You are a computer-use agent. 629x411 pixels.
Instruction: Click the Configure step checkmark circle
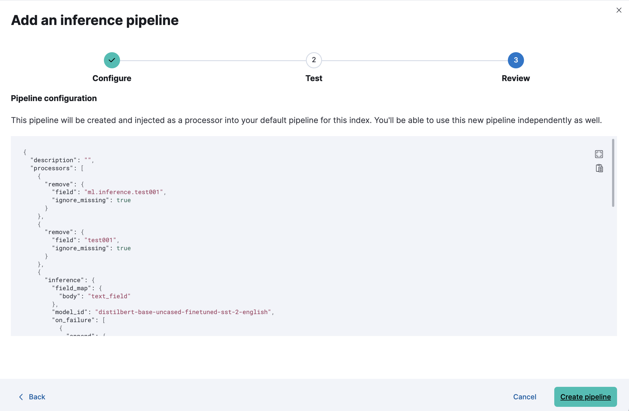click(112, 60)
